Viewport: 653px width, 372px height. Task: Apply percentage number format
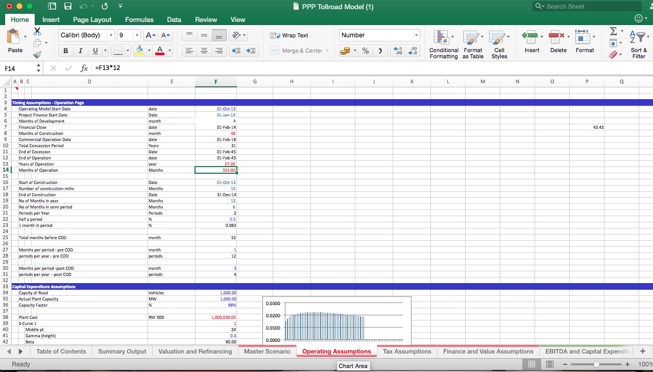pos(366,51)
